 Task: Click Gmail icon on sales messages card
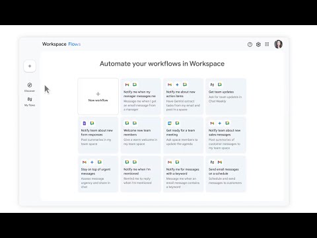point(212,123)
